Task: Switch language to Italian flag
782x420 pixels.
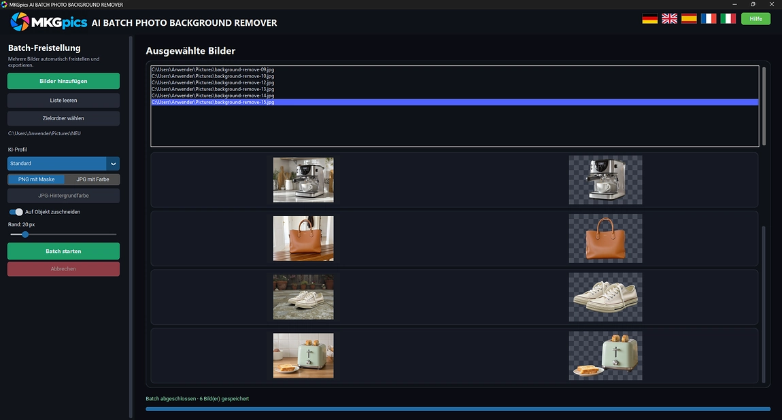Action: click(x=728, y=19)
